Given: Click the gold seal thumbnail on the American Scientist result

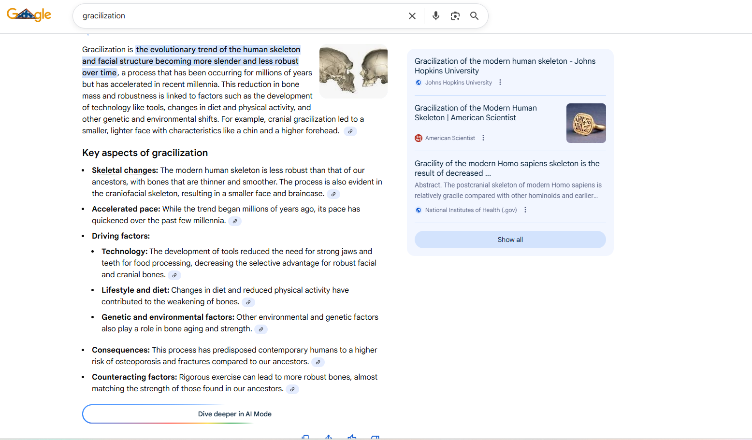Looking at the screenshot, I should pyautogui.click(x=586, y=123).
